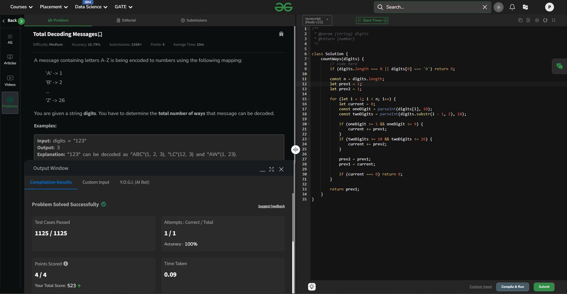Select the Custom Input tab

[96, 182]
